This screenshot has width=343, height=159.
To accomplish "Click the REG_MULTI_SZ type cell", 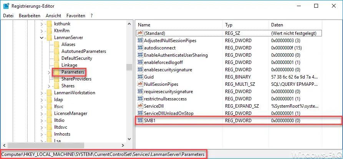I will coord(240,84).
